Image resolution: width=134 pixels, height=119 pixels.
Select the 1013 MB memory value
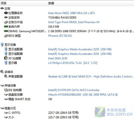coord(54,27)
